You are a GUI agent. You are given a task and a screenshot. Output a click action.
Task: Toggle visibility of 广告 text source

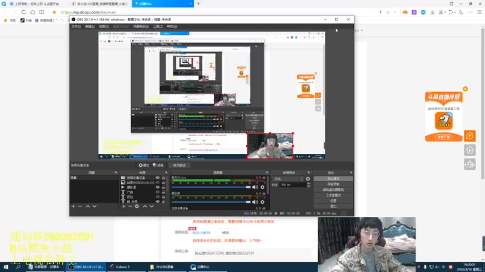point(158,192)
